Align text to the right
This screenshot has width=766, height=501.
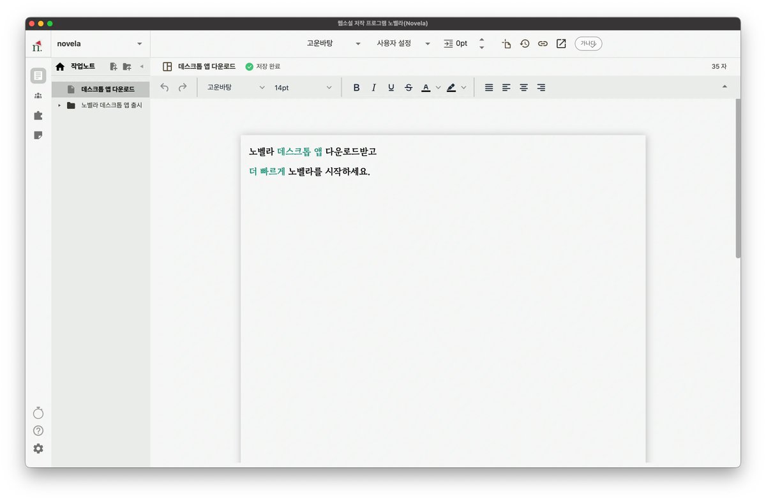coord(541,87)
